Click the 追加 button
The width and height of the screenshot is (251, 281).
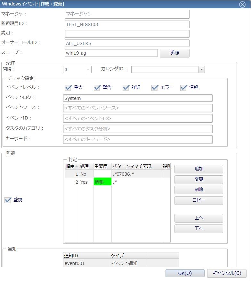point(199,169)
